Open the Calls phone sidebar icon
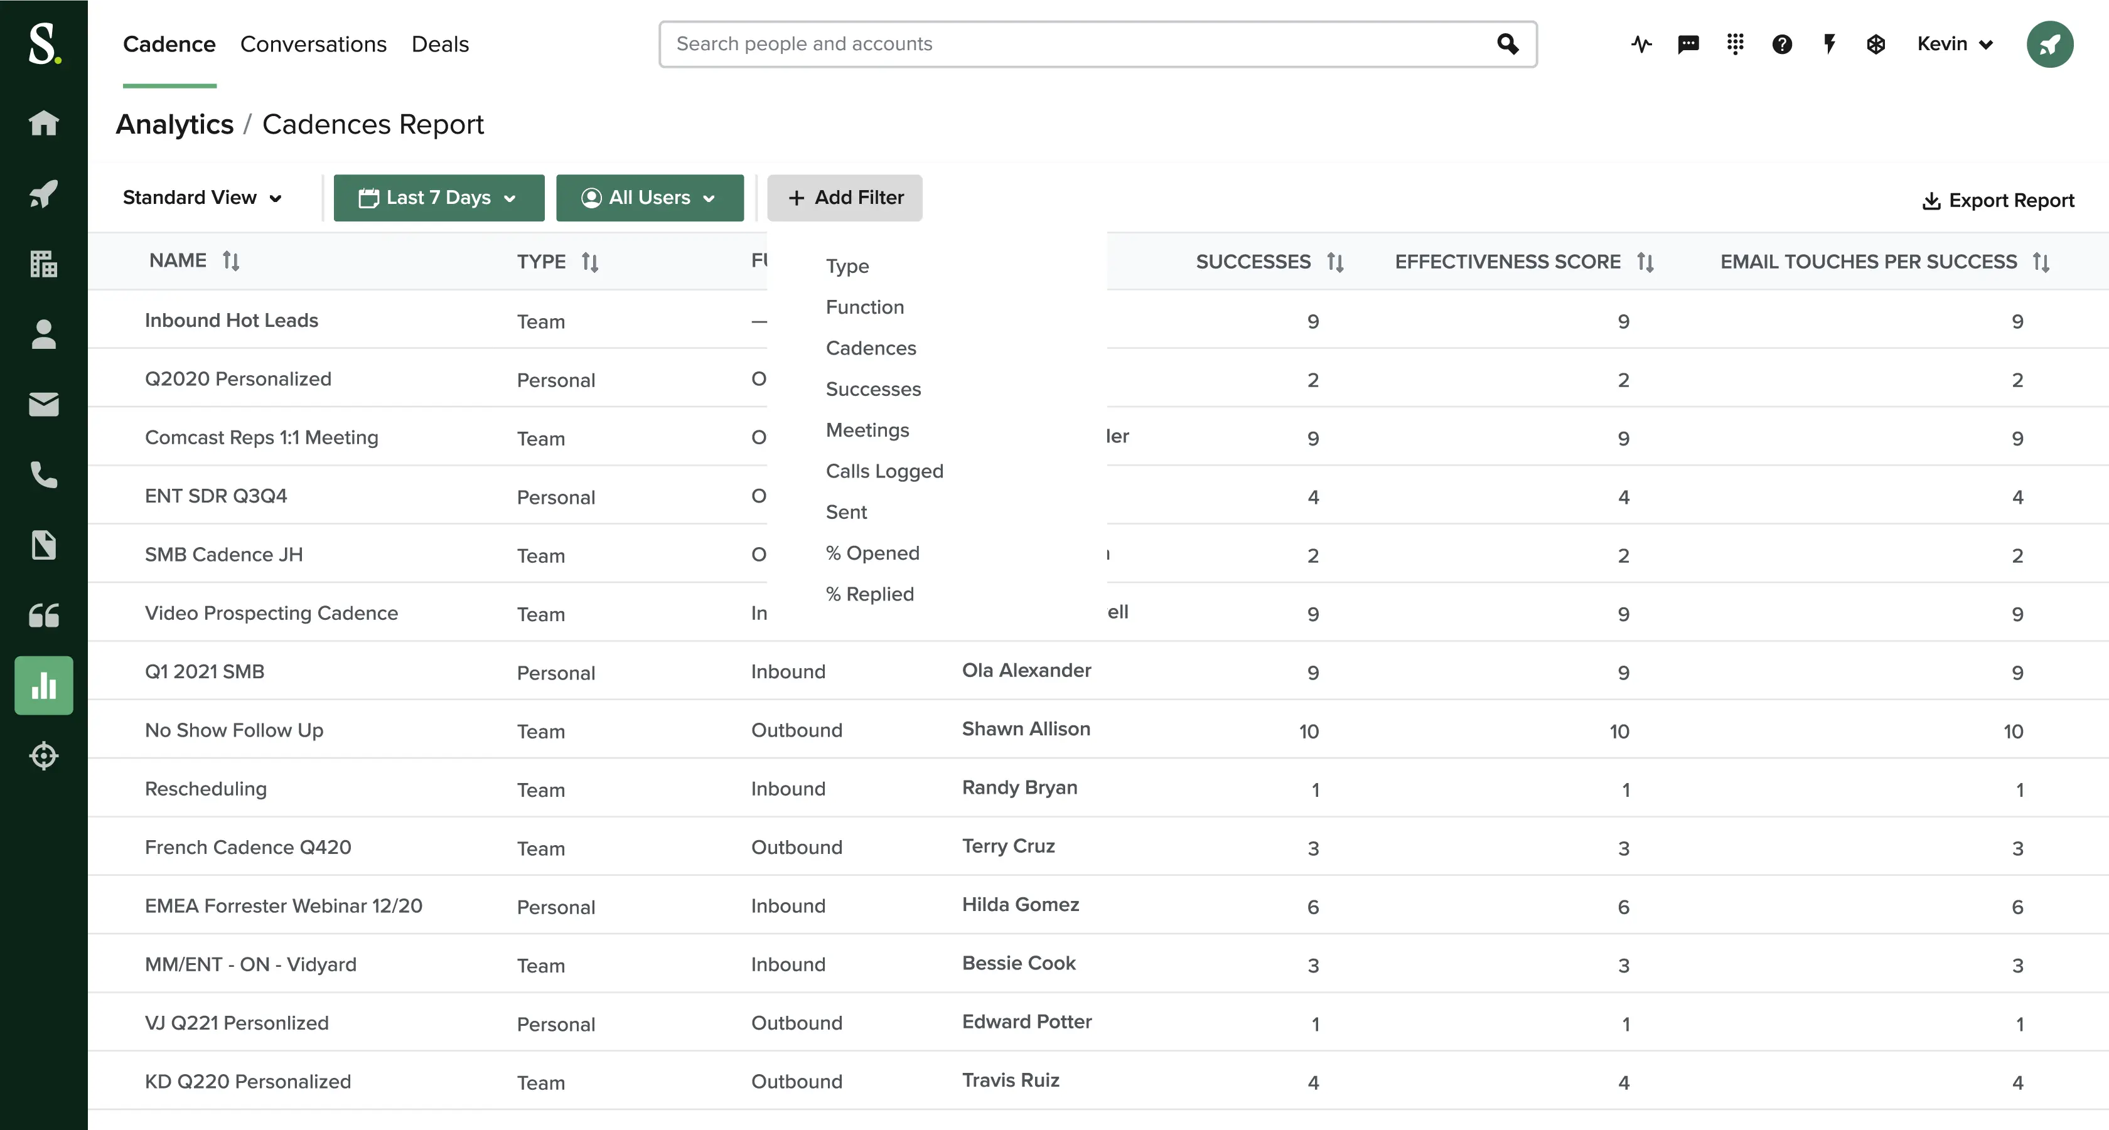Image resolution: width=2109 pixels, height=1130 pixels. [x=43, y=474]
